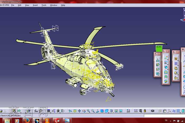Image resolution: width=185 pixels, height=123 pixels.
Task: Open Firefox from the taskbar
Action: tap(27, 121)
